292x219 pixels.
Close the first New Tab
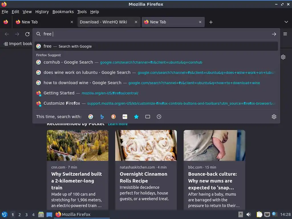(x=72, y=22)
